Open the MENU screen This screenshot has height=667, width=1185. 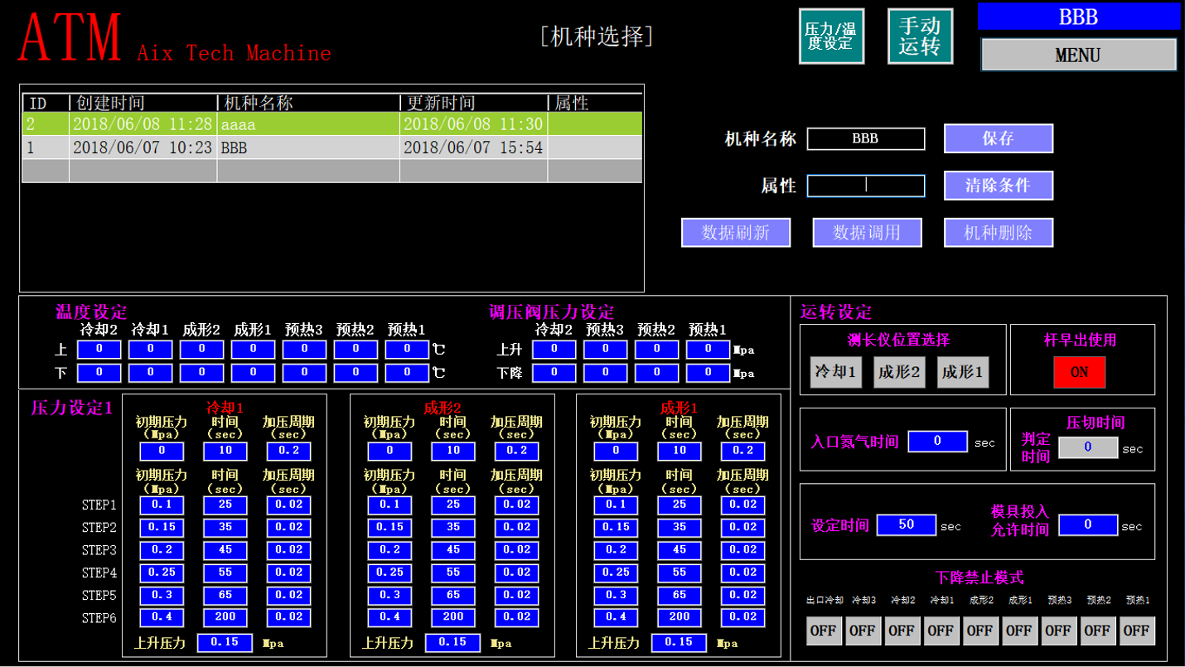click(1078, 55)
